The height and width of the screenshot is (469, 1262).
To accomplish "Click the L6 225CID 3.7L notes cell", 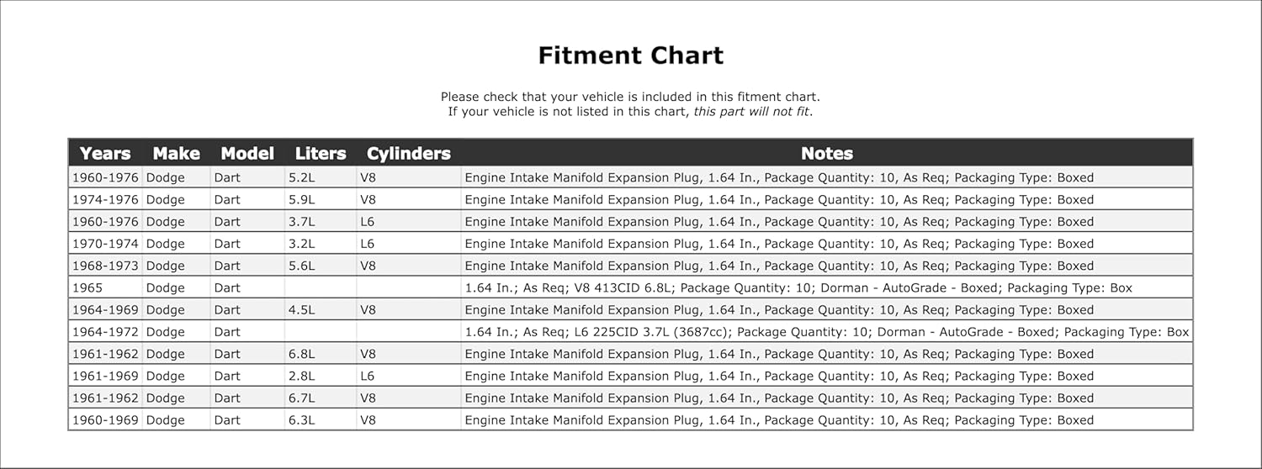I will 826,332.
